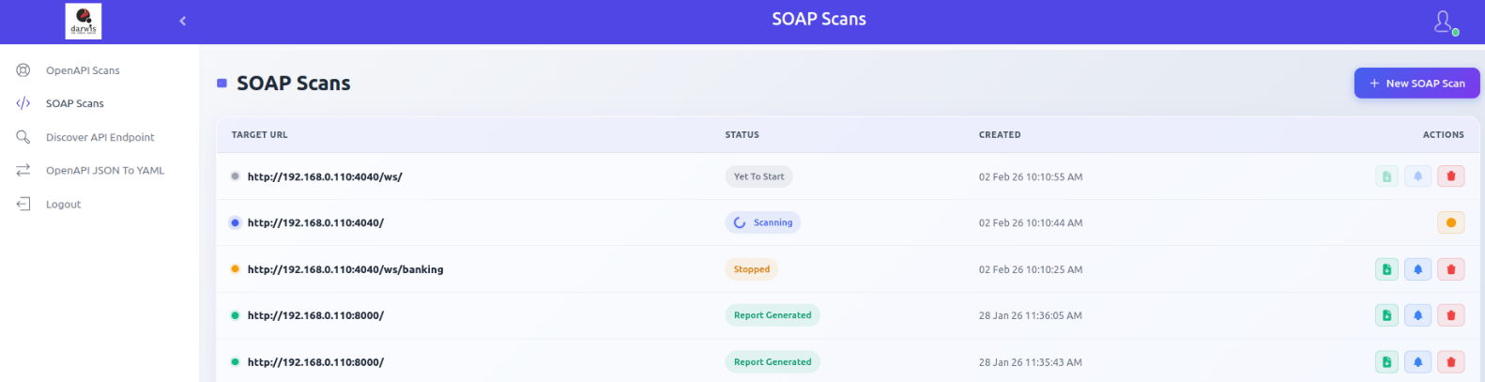Viewport: 1485px width, 382px height.
Task: Click Report Generated badge for 11:36:05 scan
Action: tap(773, 315)
